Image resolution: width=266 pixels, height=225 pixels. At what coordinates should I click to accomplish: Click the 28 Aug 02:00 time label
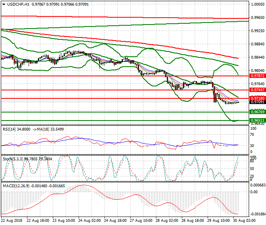[167, 221]
